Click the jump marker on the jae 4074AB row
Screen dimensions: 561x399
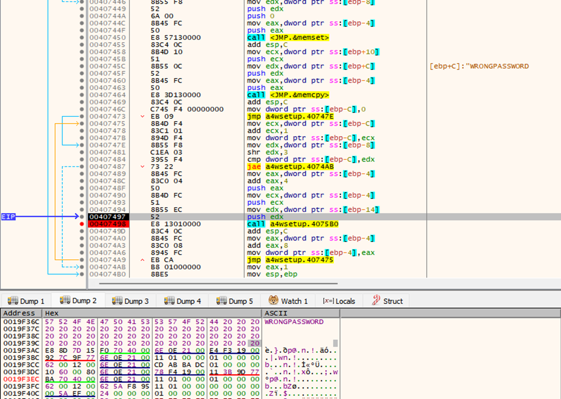coord(143,167)
